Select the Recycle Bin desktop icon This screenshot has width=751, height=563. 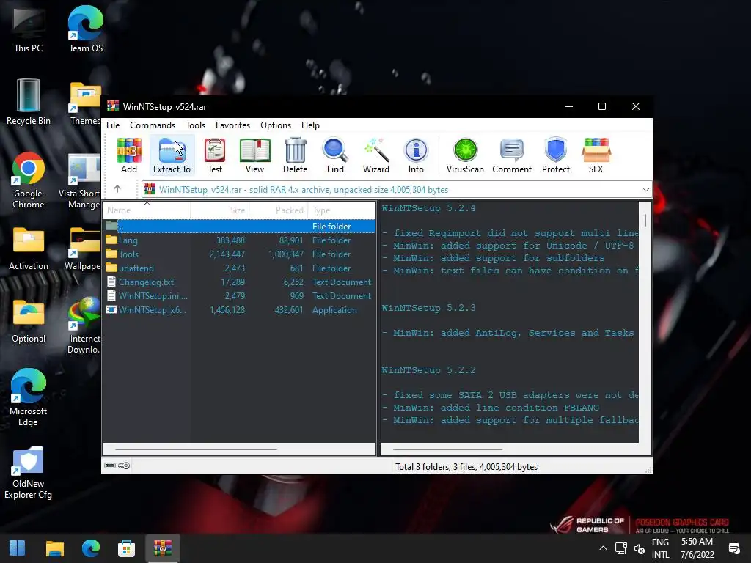[x=29, y=102]
